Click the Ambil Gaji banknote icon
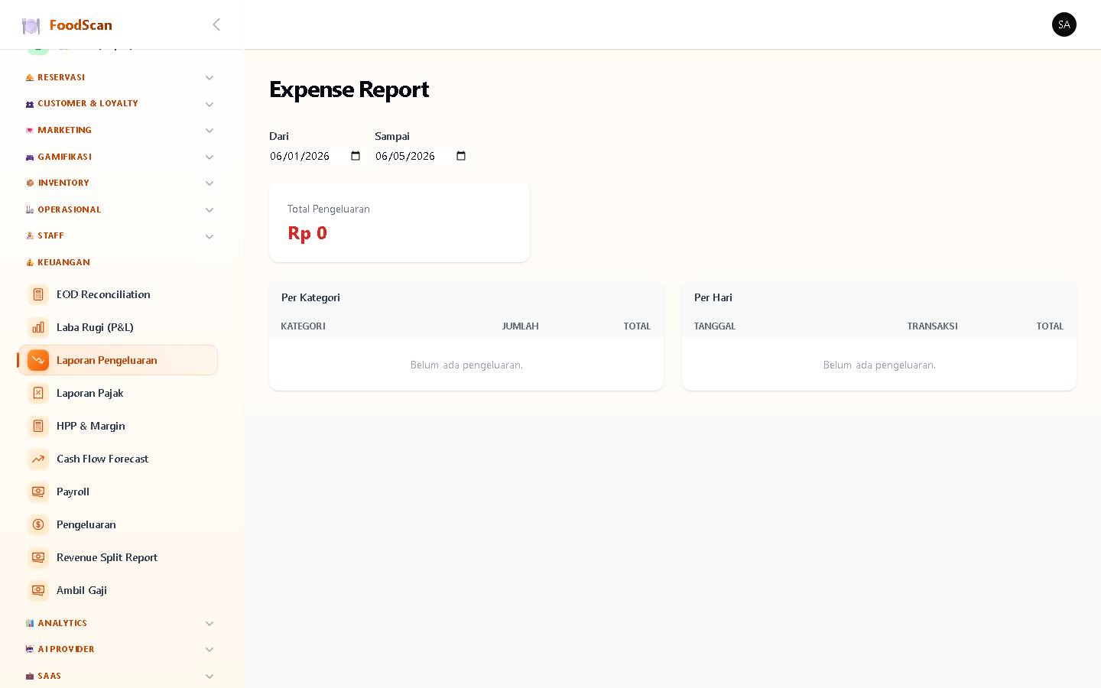Screen dimensions: 1101x688 (x=38, y=590)
